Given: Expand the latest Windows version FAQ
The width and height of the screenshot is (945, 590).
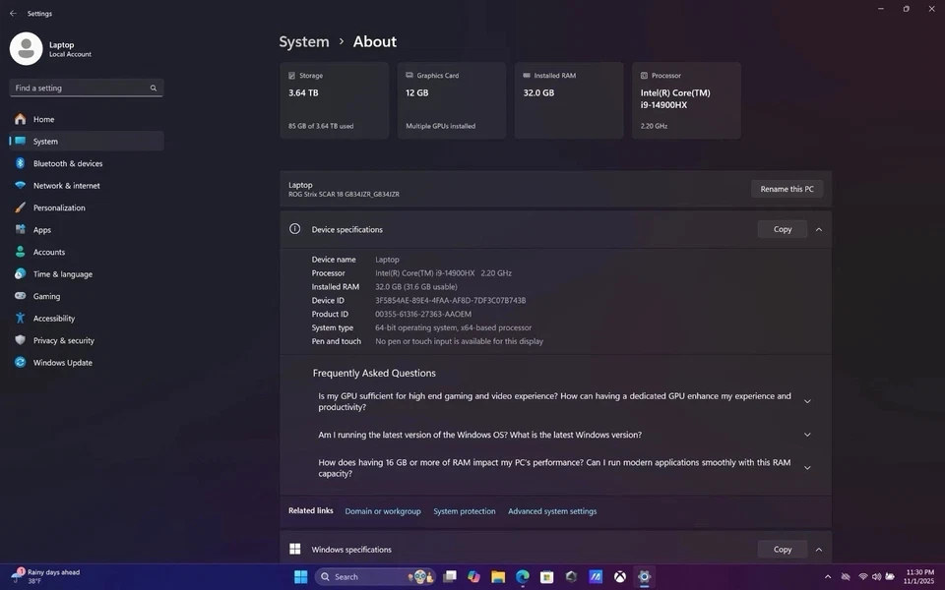Looking at the screenshot, I should [x=807, y=435].
